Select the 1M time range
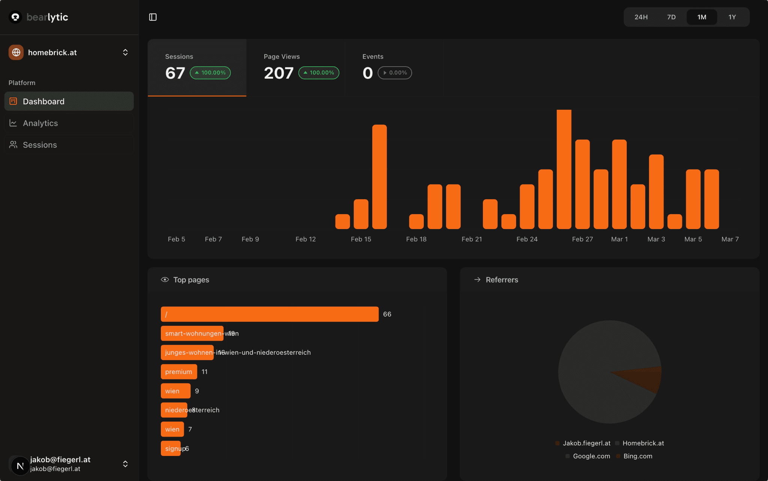Image resolution: width=768 pixels, height=481 pixels. point(702,17)
